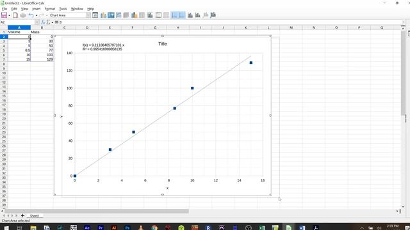The image size is (410, 230).
Task: Click the Sum sigma icon
Action: 48,22
